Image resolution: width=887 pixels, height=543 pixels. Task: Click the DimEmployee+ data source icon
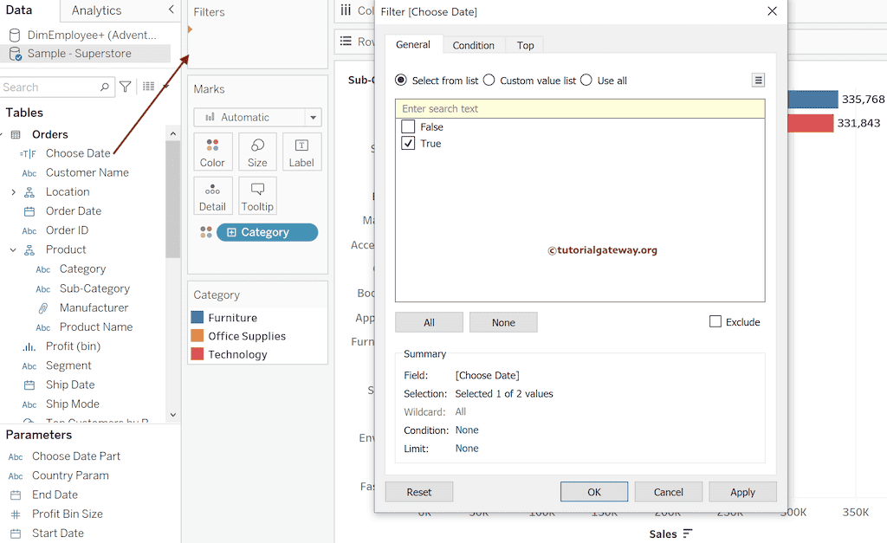click(x=16, y=35)
